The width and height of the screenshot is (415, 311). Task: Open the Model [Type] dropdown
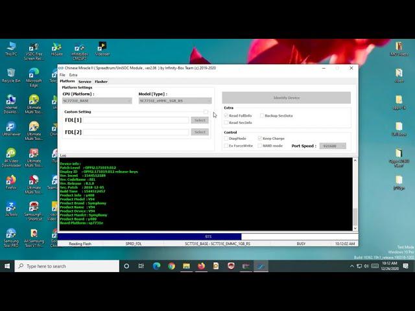pos(175,101)
